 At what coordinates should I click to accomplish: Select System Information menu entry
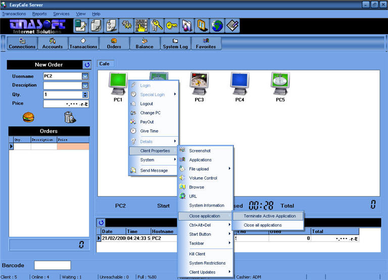click(206, 206)
